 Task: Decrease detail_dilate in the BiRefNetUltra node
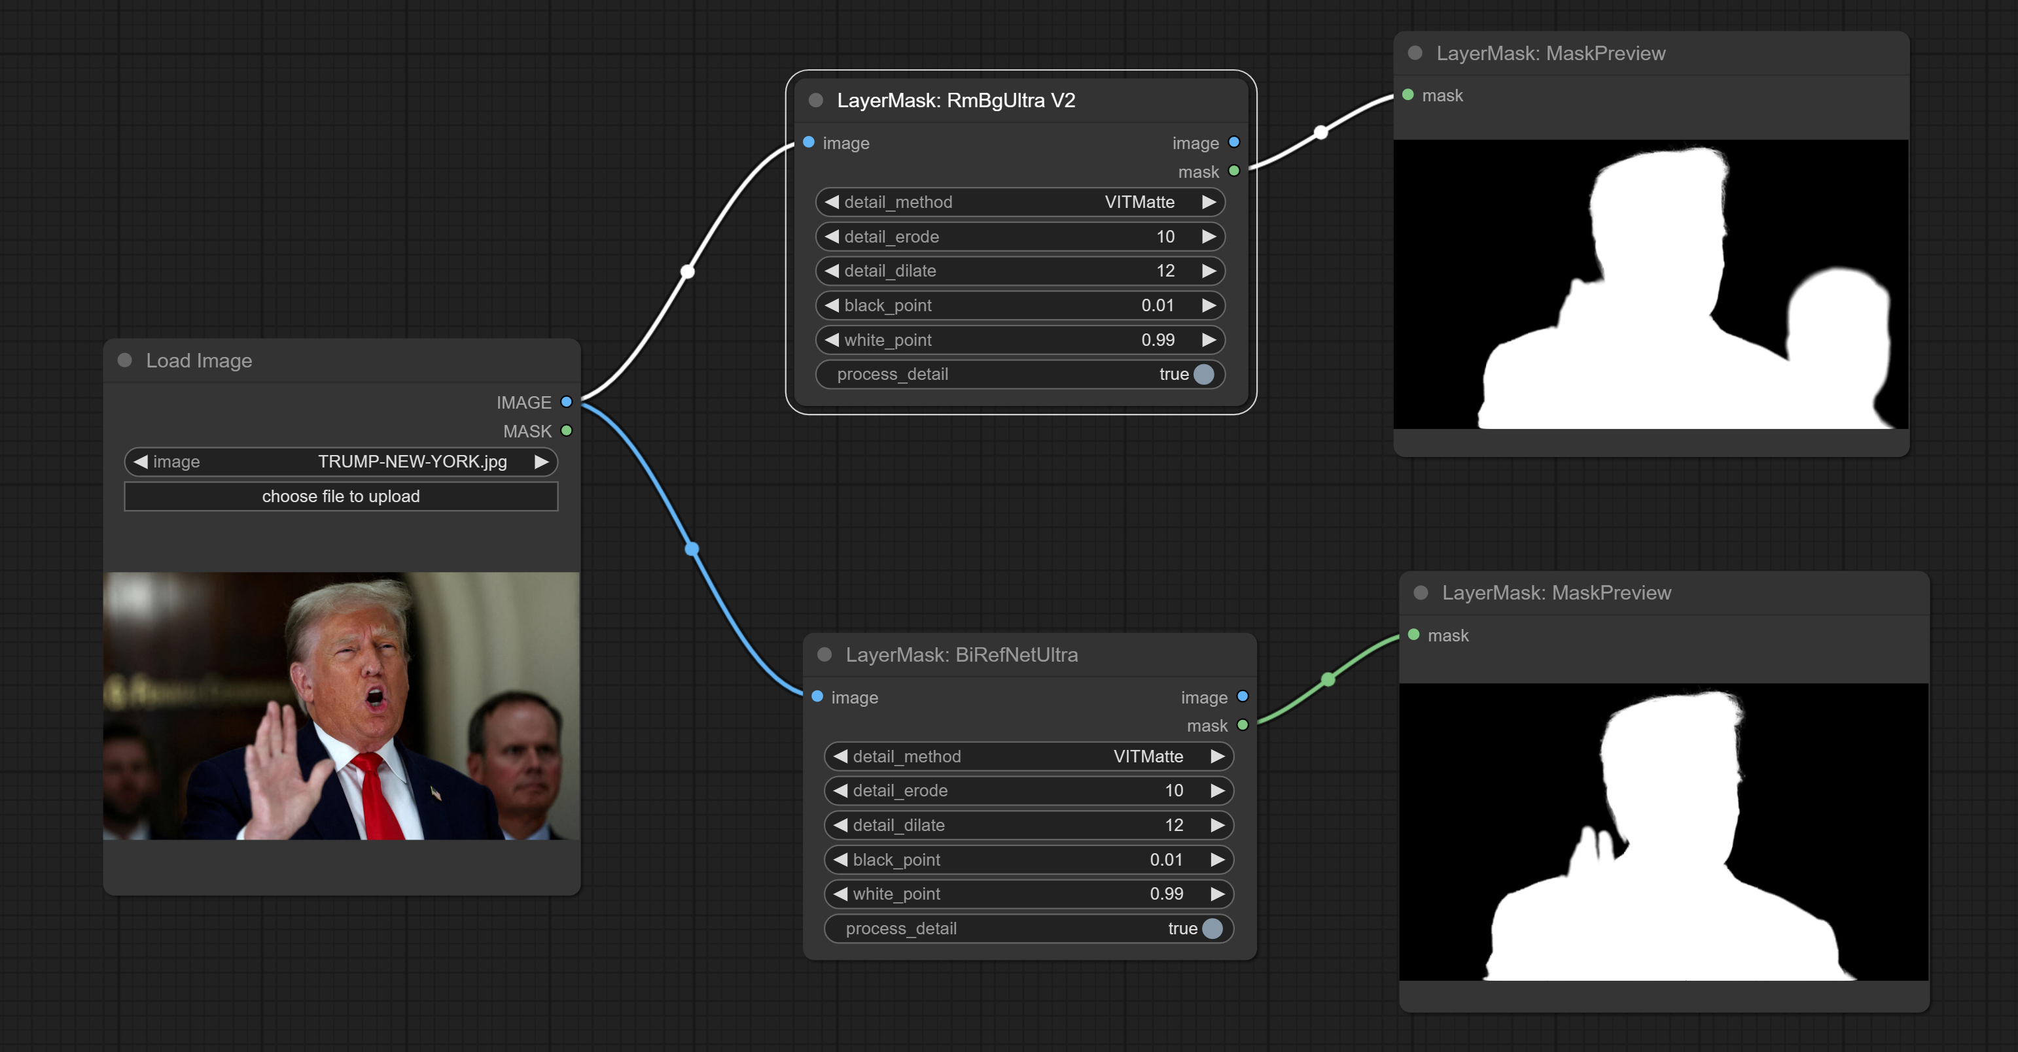[x=841, y=825]
